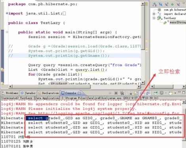Click the Sort alphabetically icon in Outline

coord(154,4)
